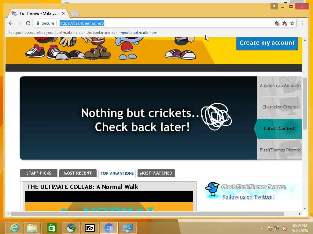Switch to the MOST WATCHED tab

point(156,173)
